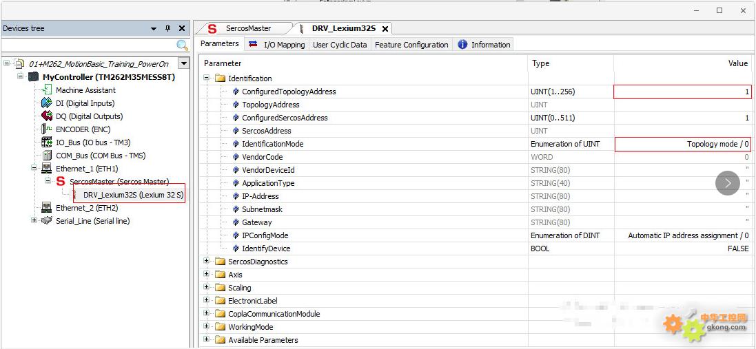Viewport: 756px width, 349px height.
Task: Expand ElectronicLabel folder
Action: pos(207,300)
